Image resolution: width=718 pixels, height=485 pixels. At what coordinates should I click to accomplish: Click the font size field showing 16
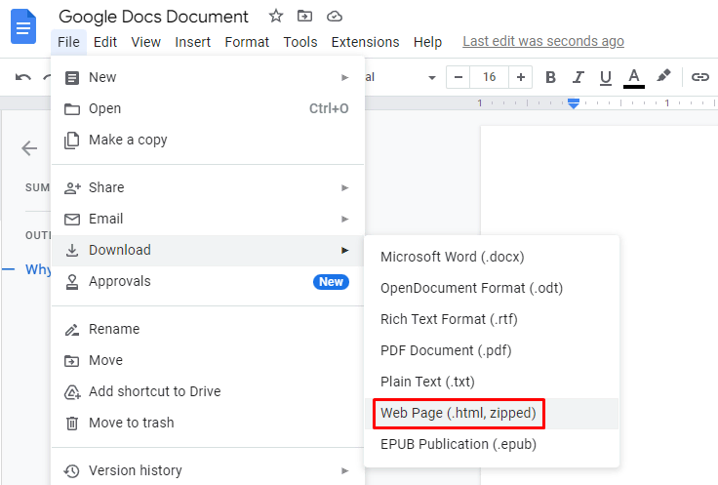(x=489, y=77)
